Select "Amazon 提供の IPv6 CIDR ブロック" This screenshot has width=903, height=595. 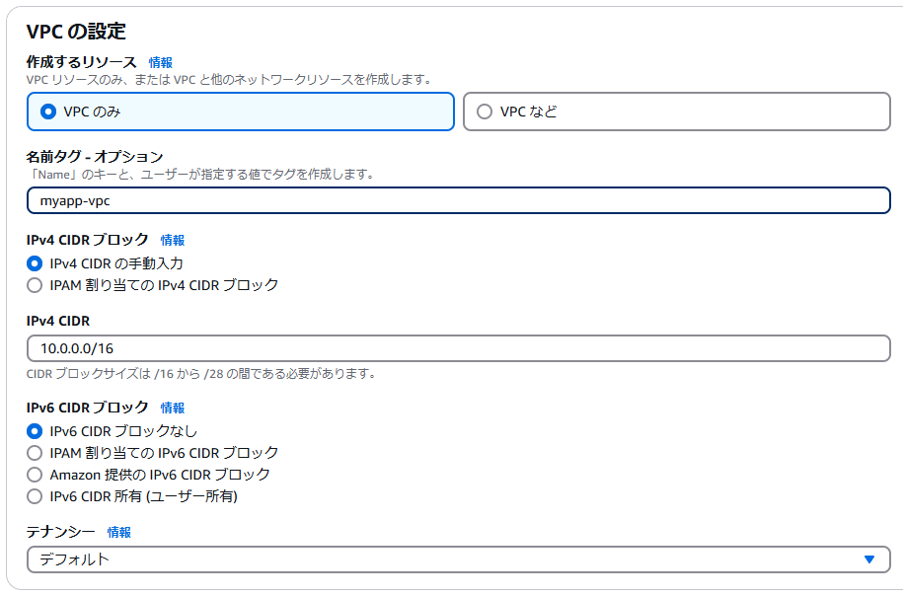point(36,474)
